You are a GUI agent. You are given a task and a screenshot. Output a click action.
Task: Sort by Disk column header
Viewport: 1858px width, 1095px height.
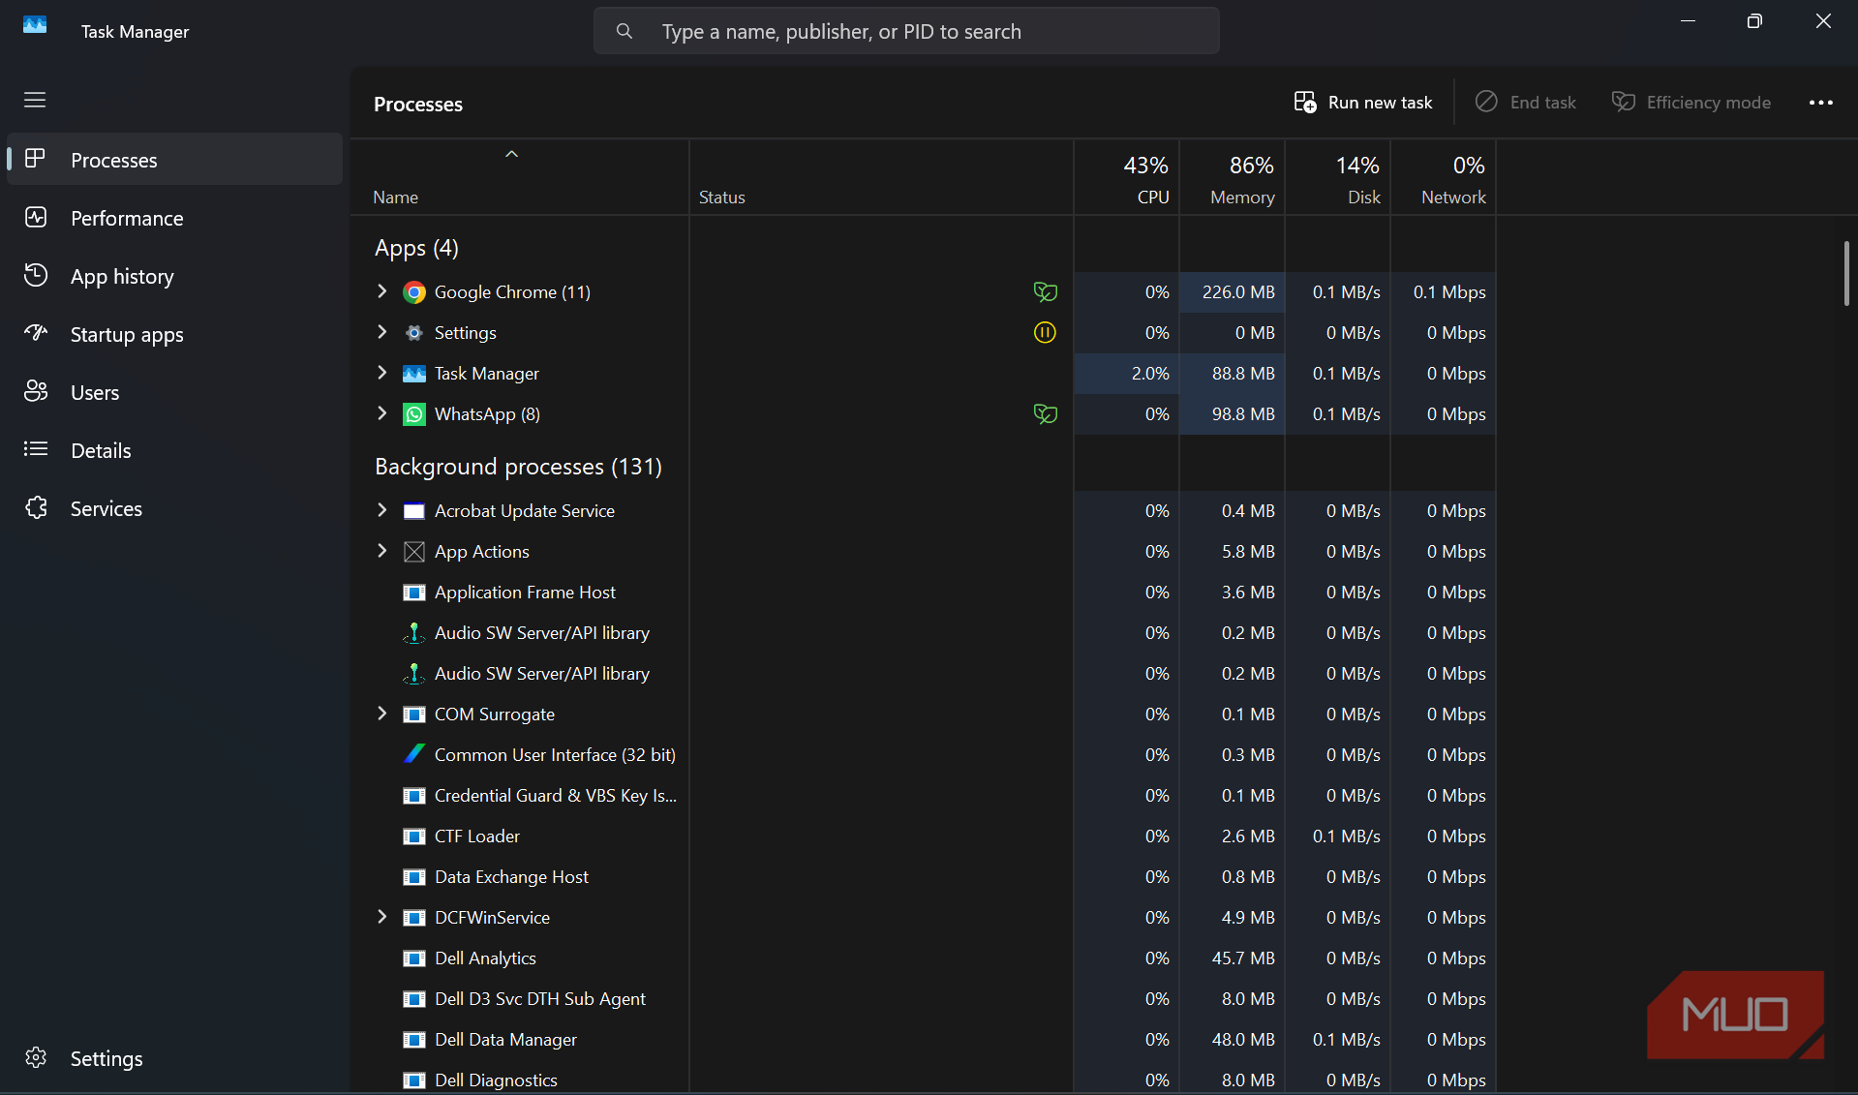coord(1338,178)
